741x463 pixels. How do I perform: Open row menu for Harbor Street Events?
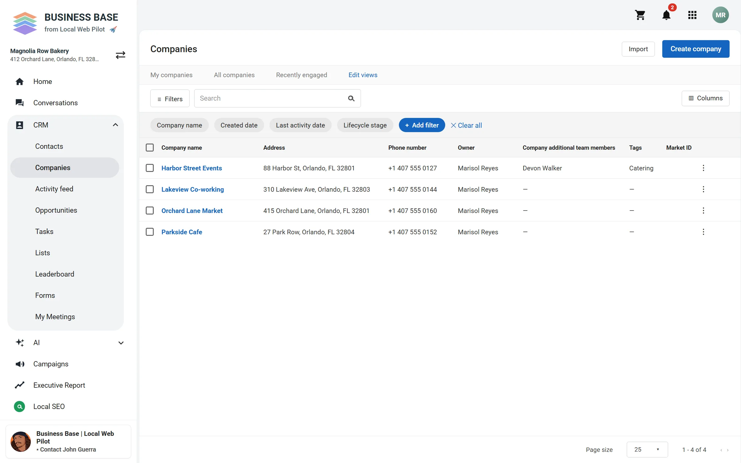tap(703, 168)
